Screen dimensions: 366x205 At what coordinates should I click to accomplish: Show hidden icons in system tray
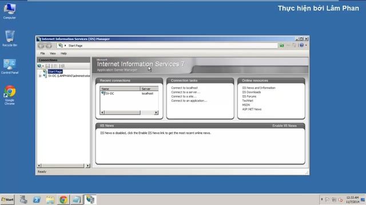tap(321, 199)
